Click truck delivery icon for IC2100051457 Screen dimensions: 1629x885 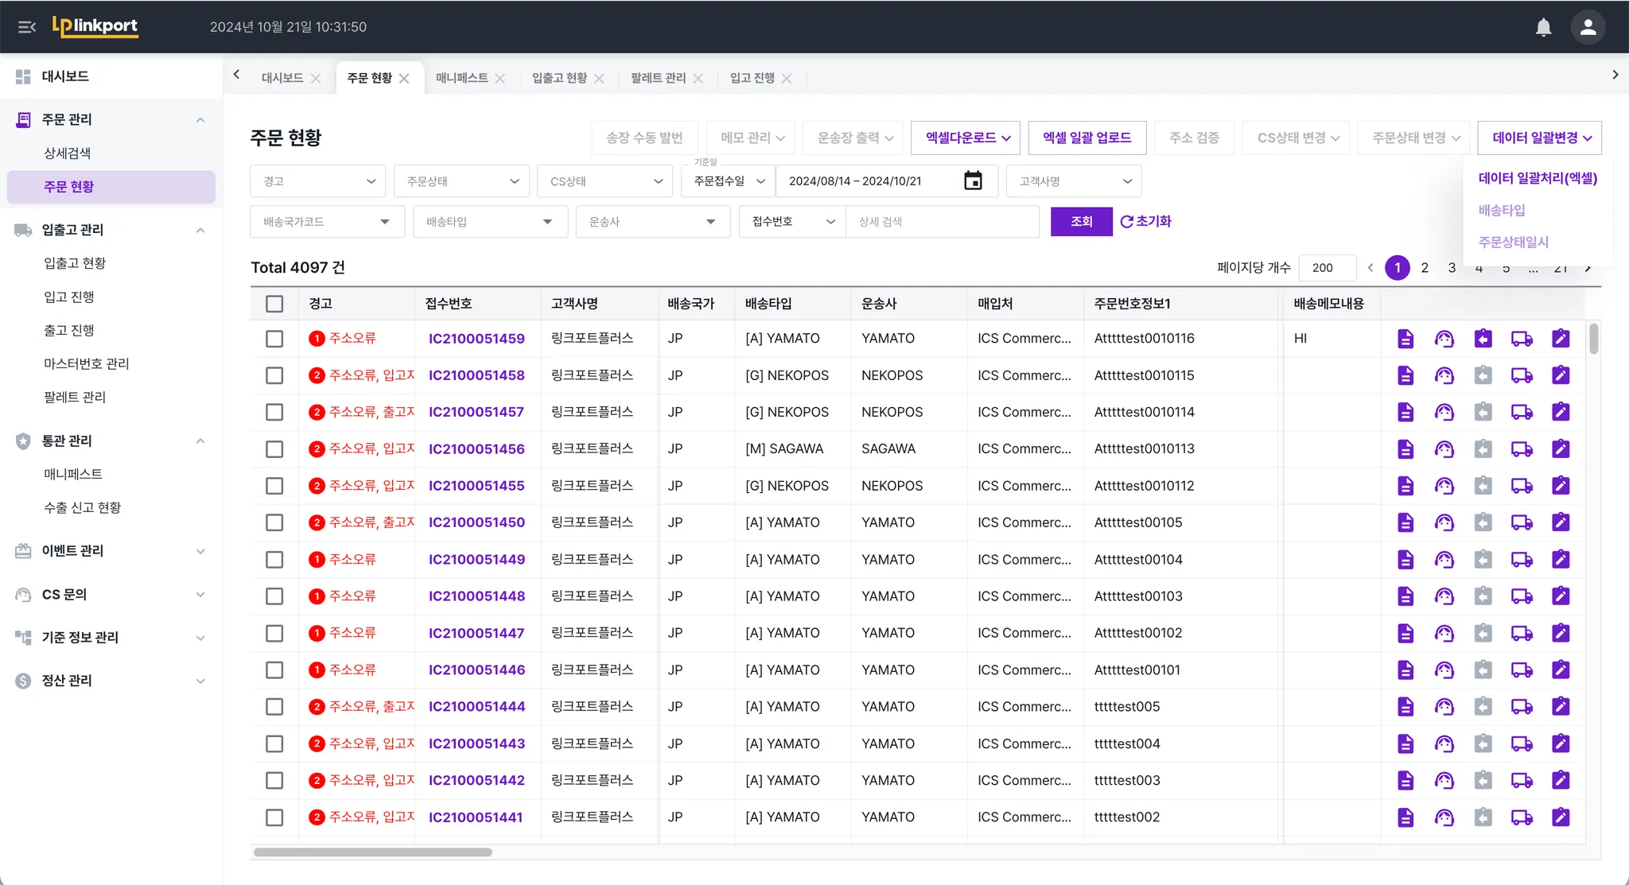(x=1522, y=412)
